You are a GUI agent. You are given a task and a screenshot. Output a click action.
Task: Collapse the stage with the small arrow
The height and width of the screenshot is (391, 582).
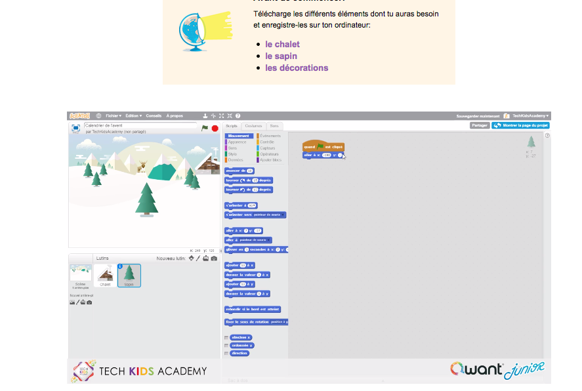220,251
